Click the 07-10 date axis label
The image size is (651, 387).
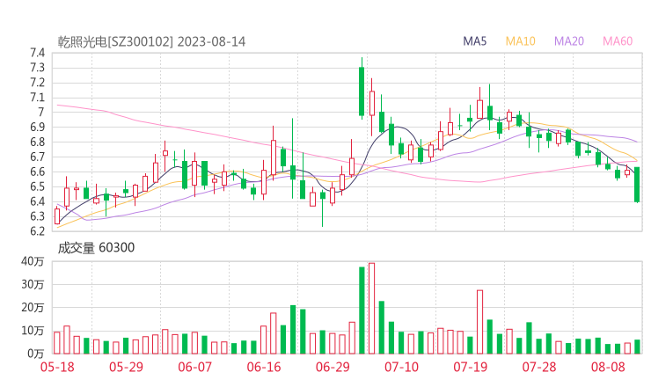coord(401,367)
